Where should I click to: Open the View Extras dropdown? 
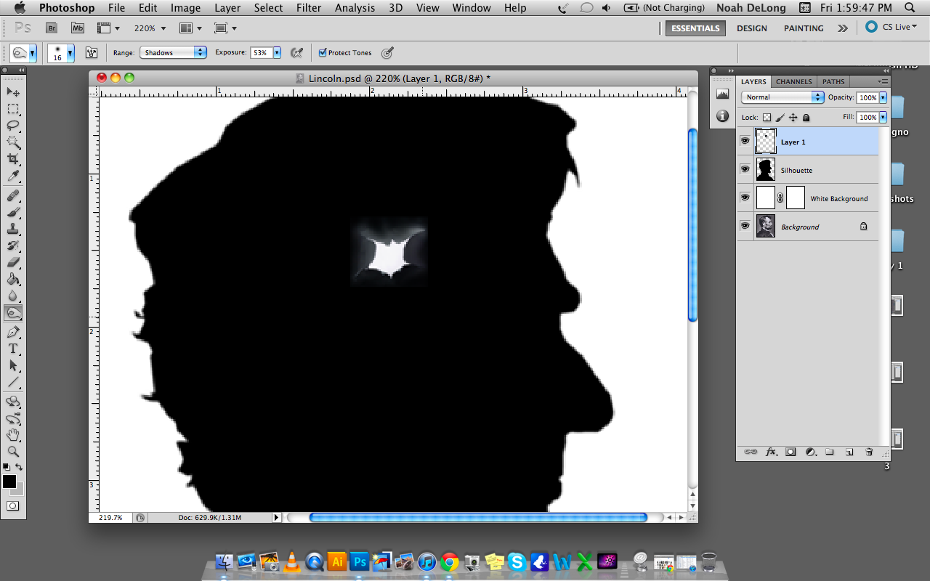108,28
